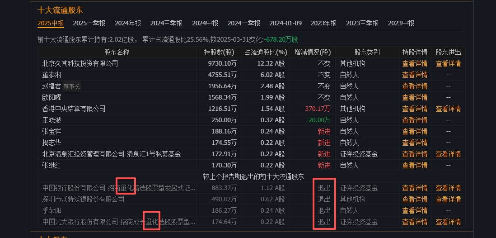The height and width of the screenshot is (238, 496).
Task: Switch to the 2025中报 tab
Action: [51, 23]
